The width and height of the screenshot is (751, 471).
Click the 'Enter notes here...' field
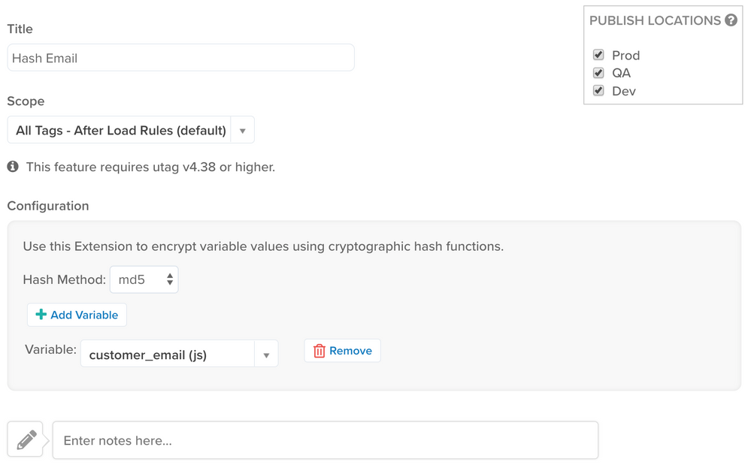pyautogui.click(x=325, y=440)
